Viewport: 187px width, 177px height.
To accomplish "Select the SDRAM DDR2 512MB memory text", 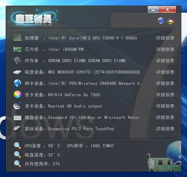I will (87, 61).
